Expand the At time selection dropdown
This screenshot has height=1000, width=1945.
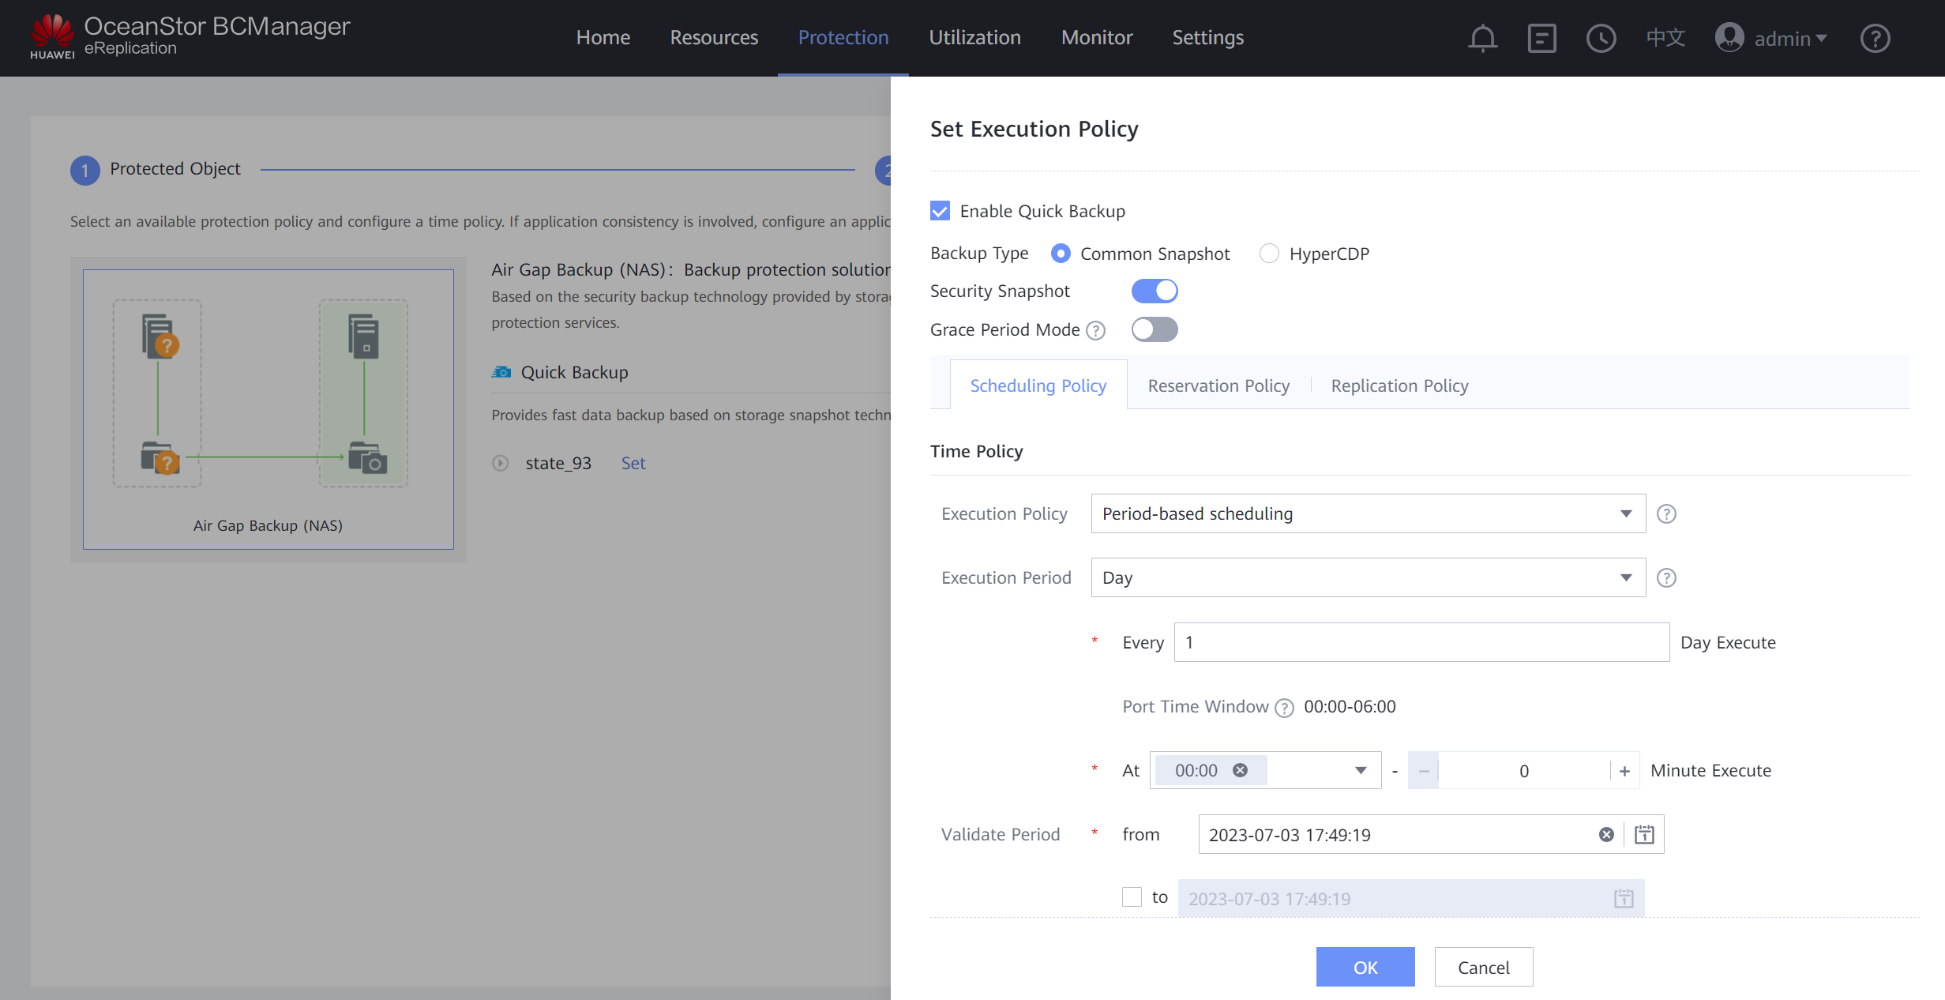coord(1361,771)
